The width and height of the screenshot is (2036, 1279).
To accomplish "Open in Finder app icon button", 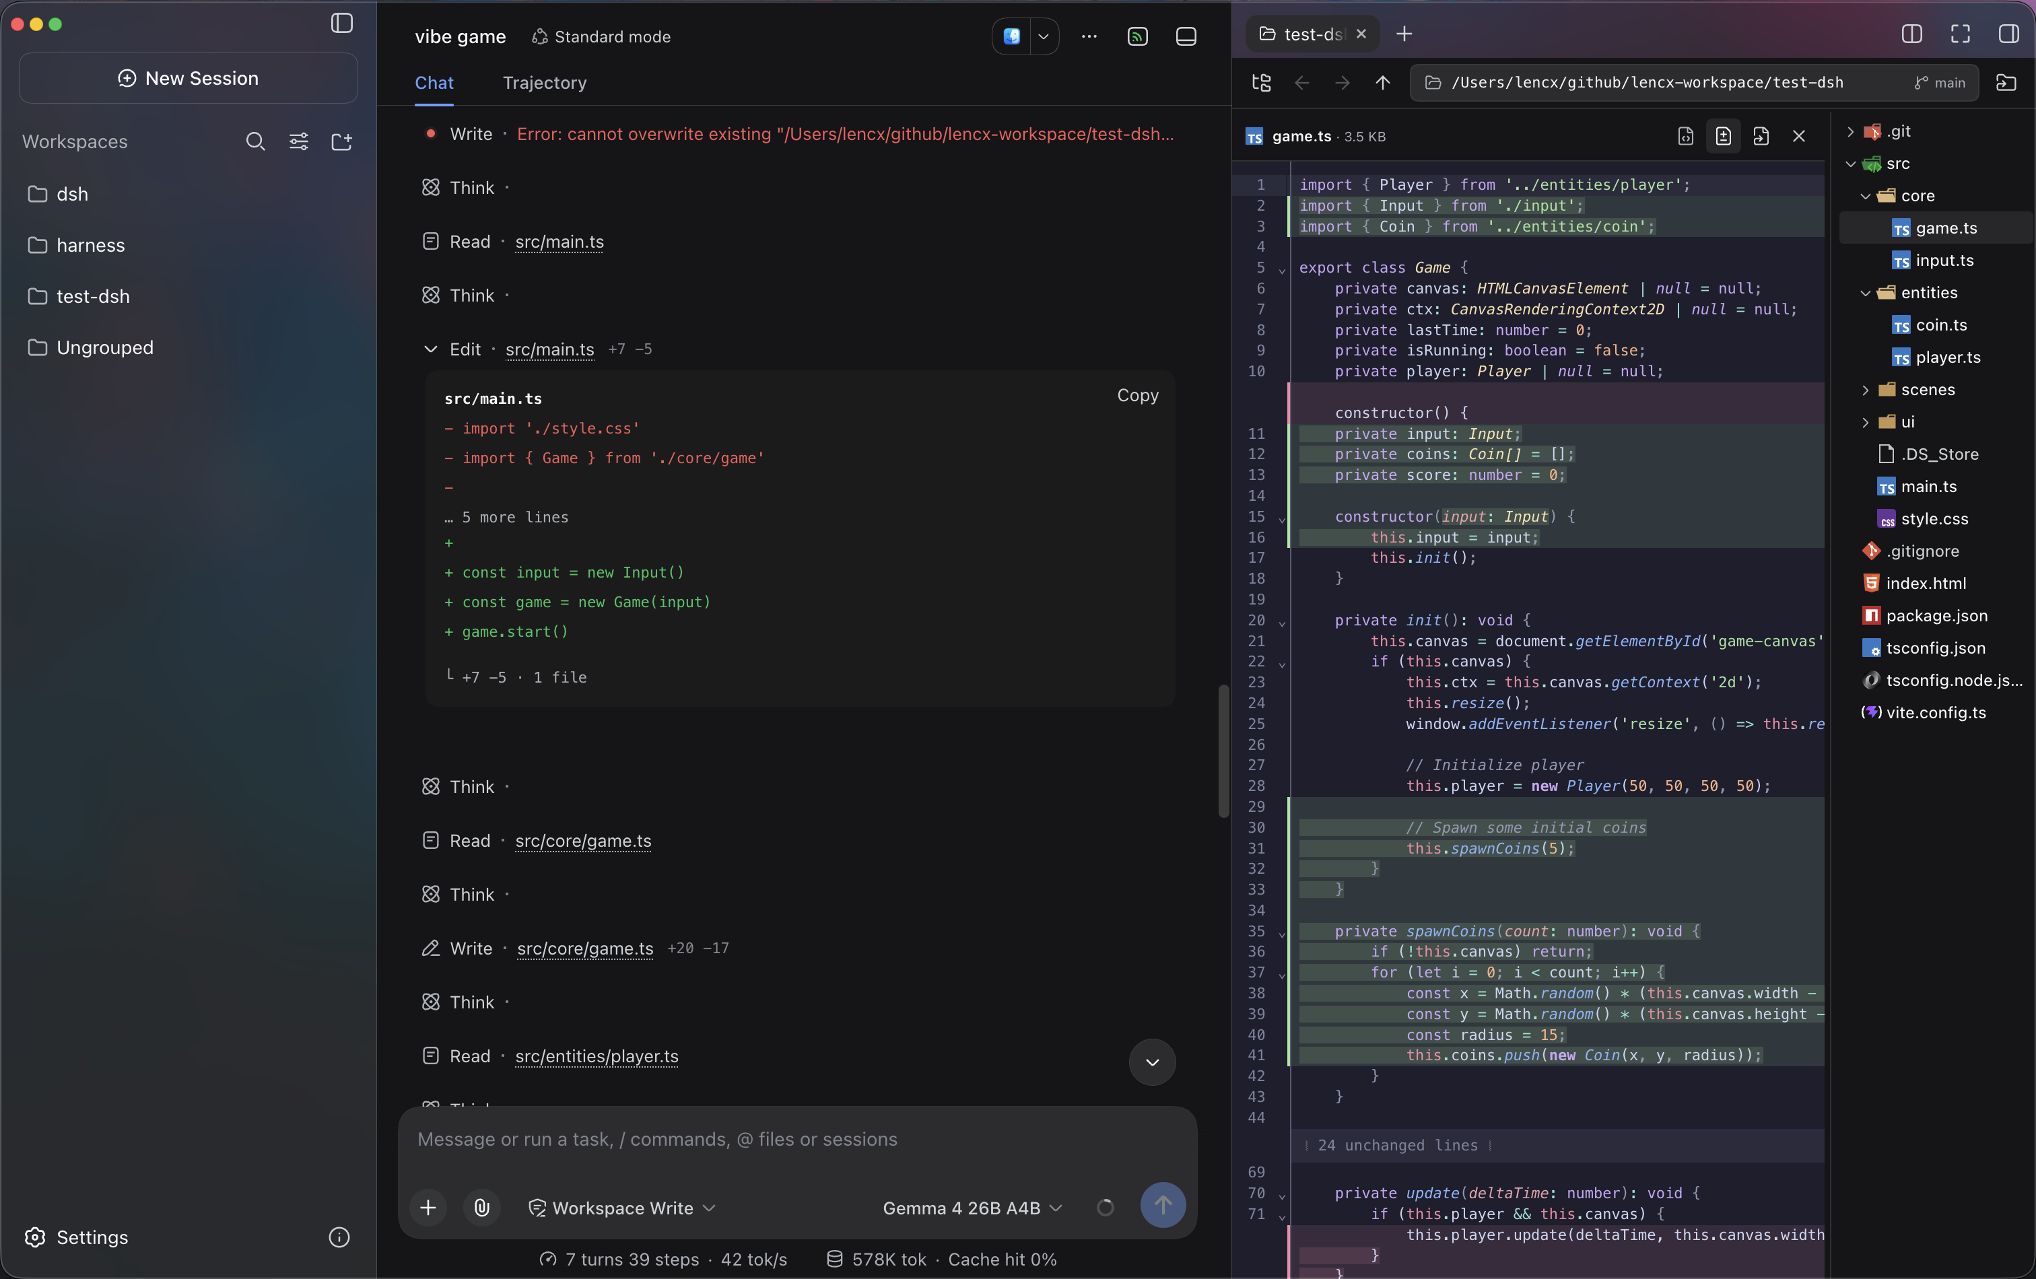I will (1012, 36).
